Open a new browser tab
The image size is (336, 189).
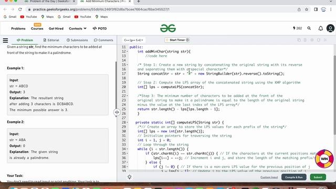139,2
